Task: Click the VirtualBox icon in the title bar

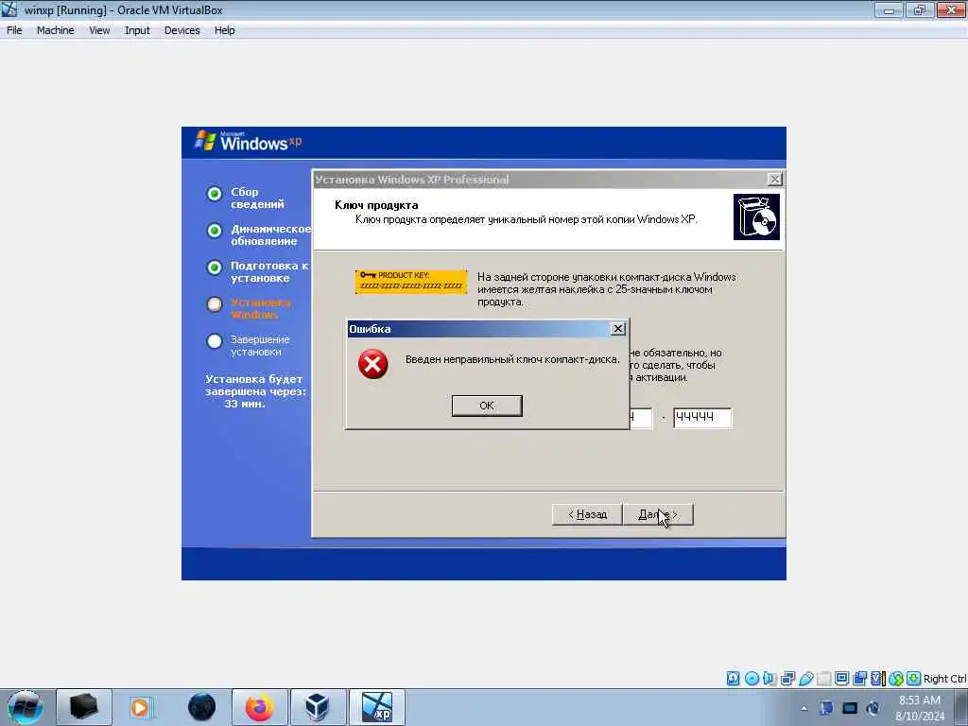Action: (9, 9)
